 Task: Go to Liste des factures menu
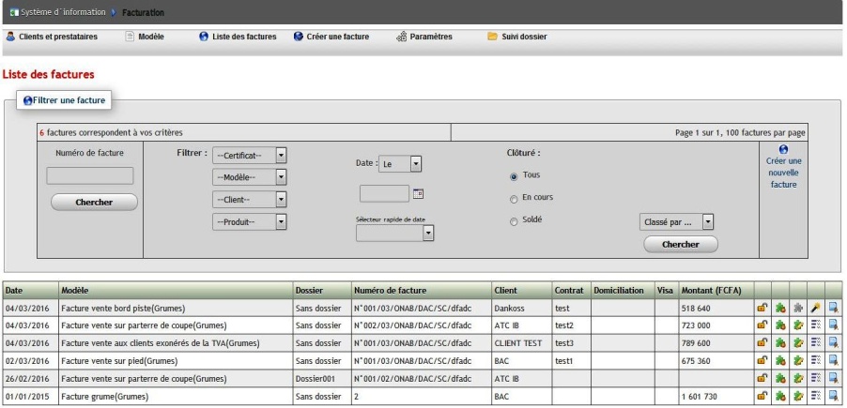(238, 37)
